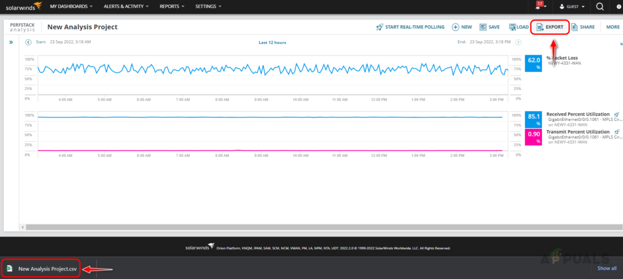Image resolution: width=623 pixels, height=279 pixels.
Task: Share the analysis project
Action: point(583,27)
